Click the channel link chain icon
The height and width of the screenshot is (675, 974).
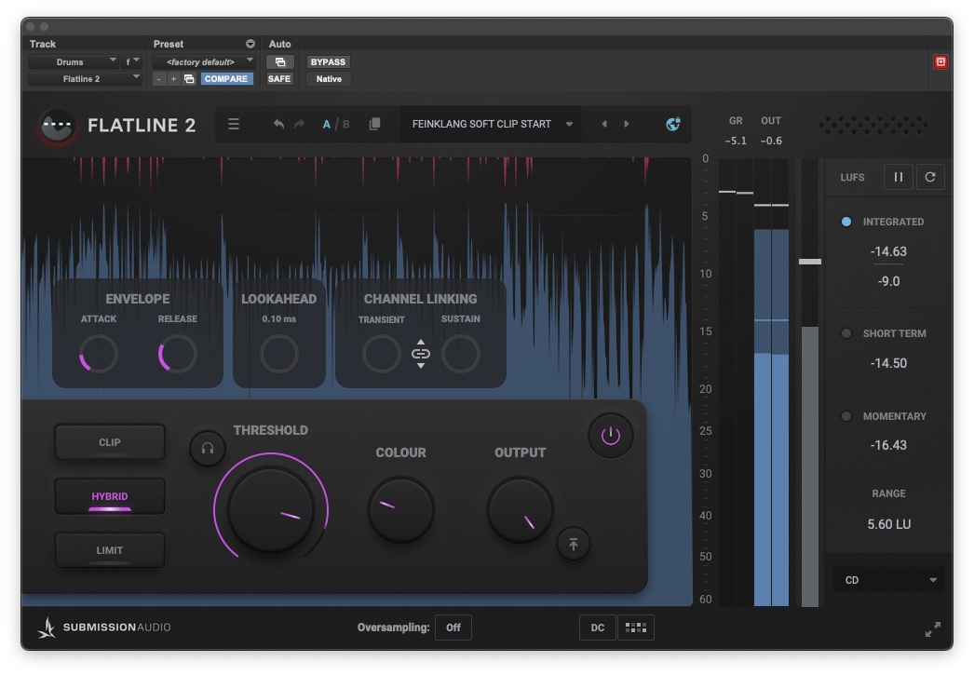coord(421,354)
